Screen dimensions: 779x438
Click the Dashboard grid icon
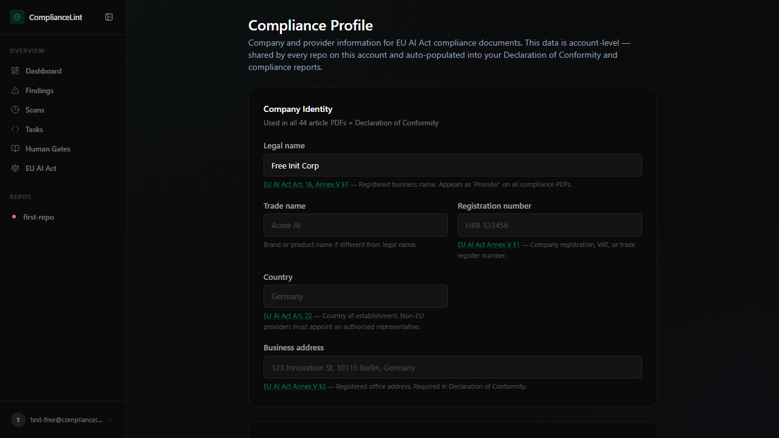(x=15, y=71)
